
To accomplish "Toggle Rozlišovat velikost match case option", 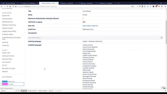I will tap(32, 91).
